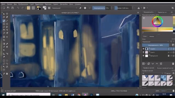Unlock the Background layer lock icon
The width and height of the screenshot is (175, 98).
pos(168,56)
